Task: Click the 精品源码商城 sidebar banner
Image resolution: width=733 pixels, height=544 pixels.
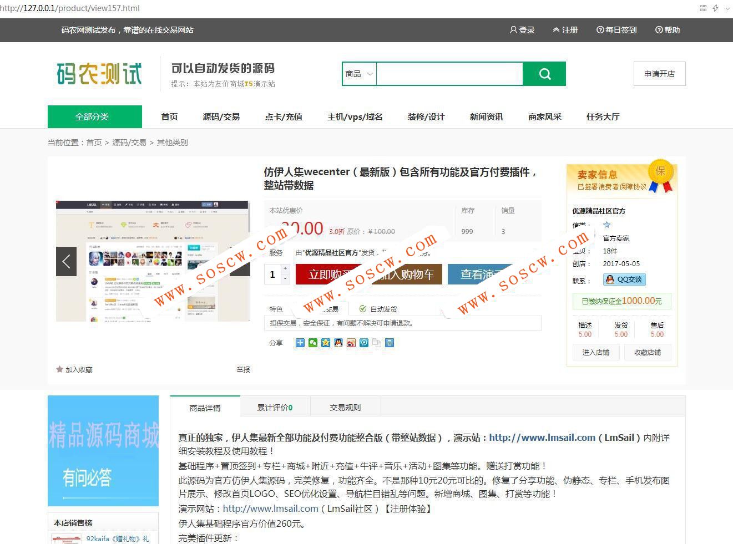Action: coord(103,450)
